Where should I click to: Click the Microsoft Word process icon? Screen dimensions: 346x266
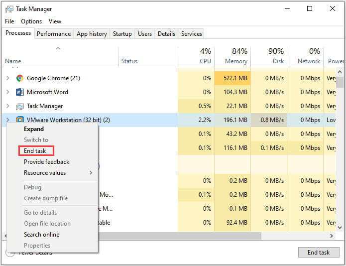click(x=19, y=92)
